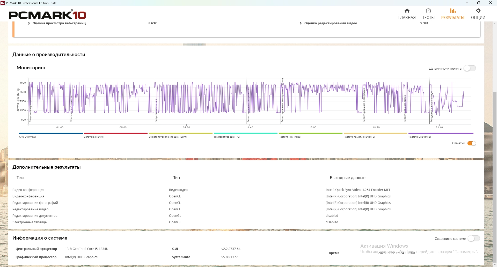
Task: Open the Тесты gauge icon
Action: pos(428,11)
